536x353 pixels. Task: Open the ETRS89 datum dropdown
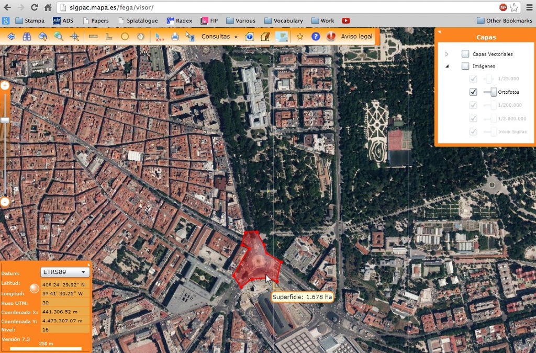tap(65, 272)
